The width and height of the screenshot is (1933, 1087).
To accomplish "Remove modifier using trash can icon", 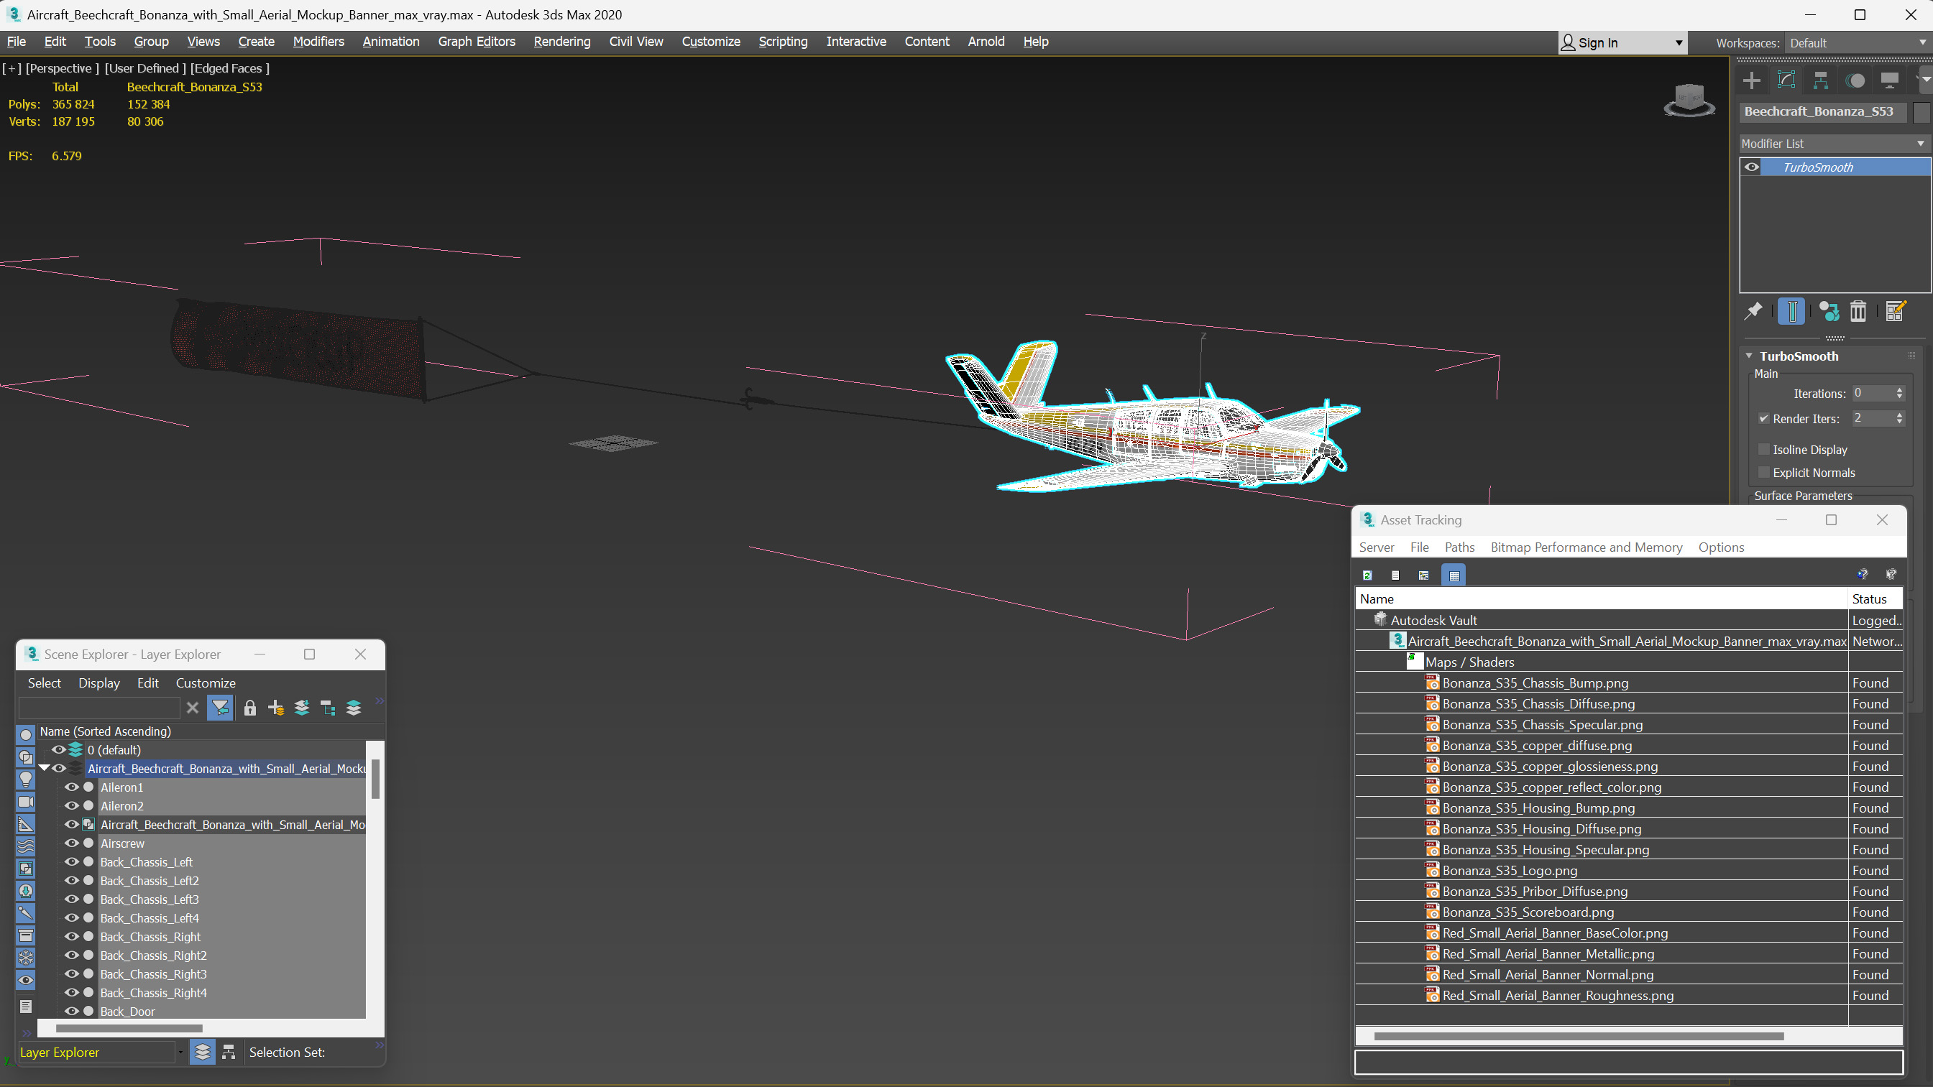I will click(x=1858, y=310).
